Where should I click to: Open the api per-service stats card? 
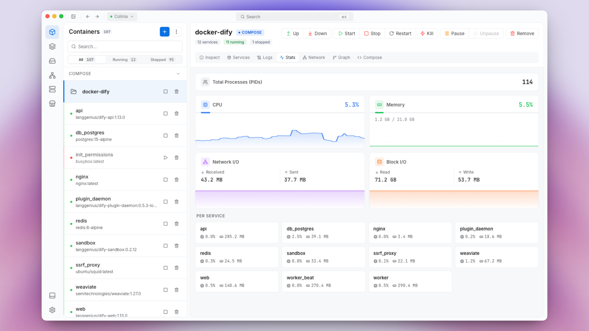(237, 233)
